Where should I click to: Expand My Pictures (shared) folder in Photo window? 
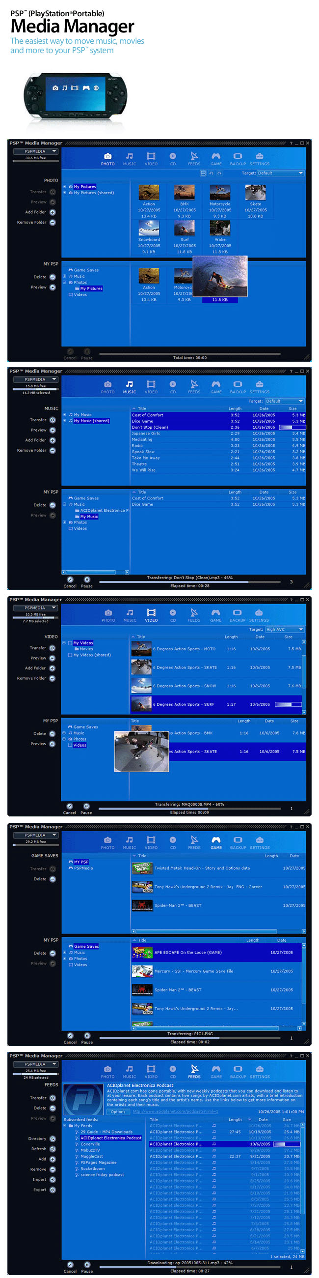[64, 193]
